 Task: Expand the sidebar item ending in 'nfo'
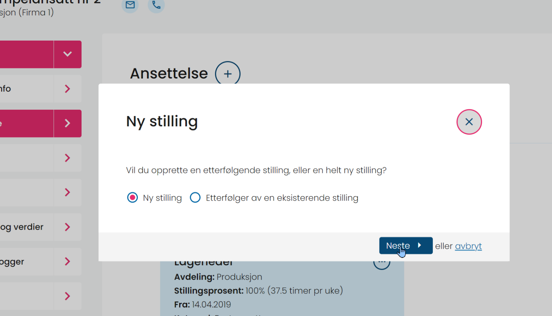[68, 89]
